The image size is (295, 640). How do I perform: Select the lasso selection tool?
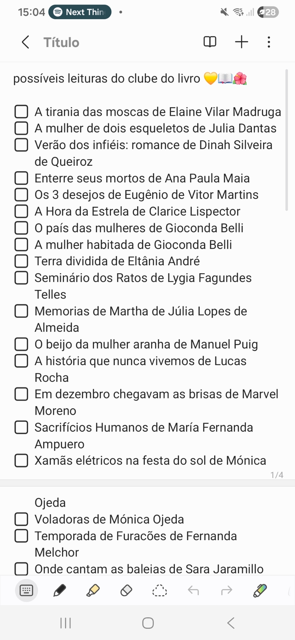[159, 590]
